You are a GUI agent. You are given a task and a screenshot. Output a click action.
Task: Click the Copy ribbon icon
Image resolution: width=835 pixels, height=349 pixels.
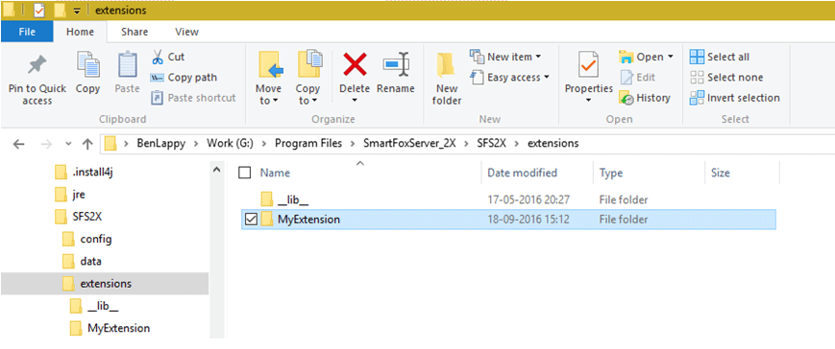coord(87,73)
